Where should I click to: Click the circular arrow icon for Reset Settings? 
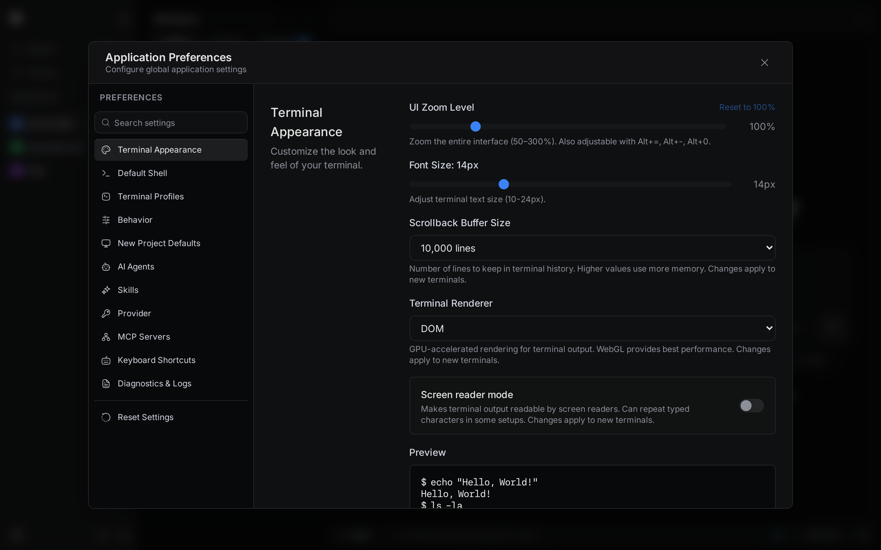(x=106, y=417)
